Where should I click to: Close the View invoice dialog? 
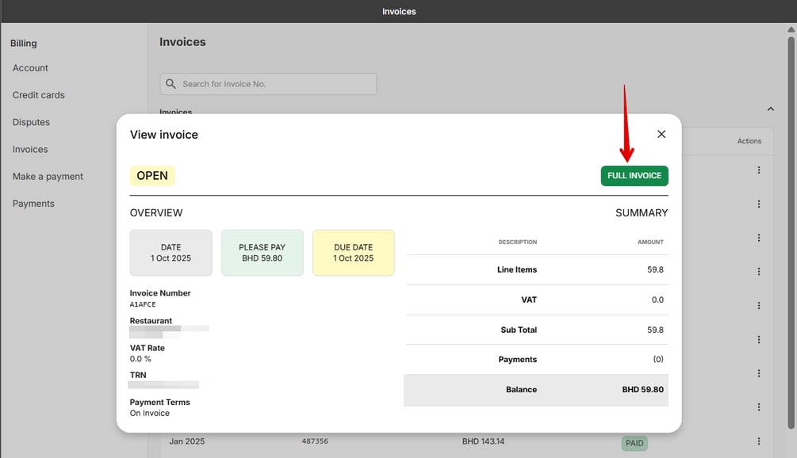coord(661,134)
